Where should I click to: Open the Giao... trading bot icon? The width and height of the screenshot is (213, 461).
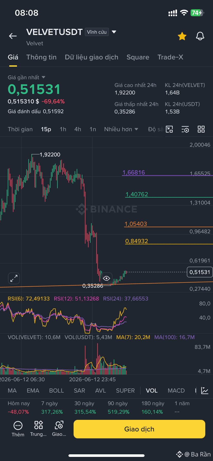59,429
